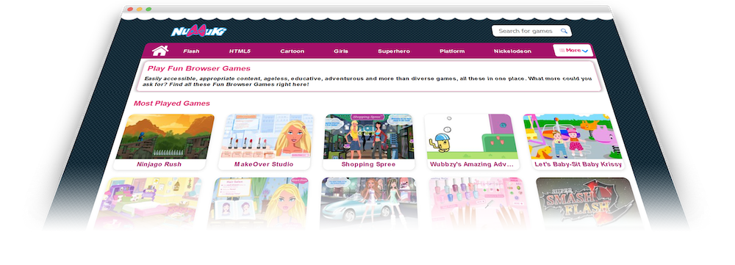735x265 pixels.
Task: Click the Most Played Games heading
Action: [x=171, y=103]
